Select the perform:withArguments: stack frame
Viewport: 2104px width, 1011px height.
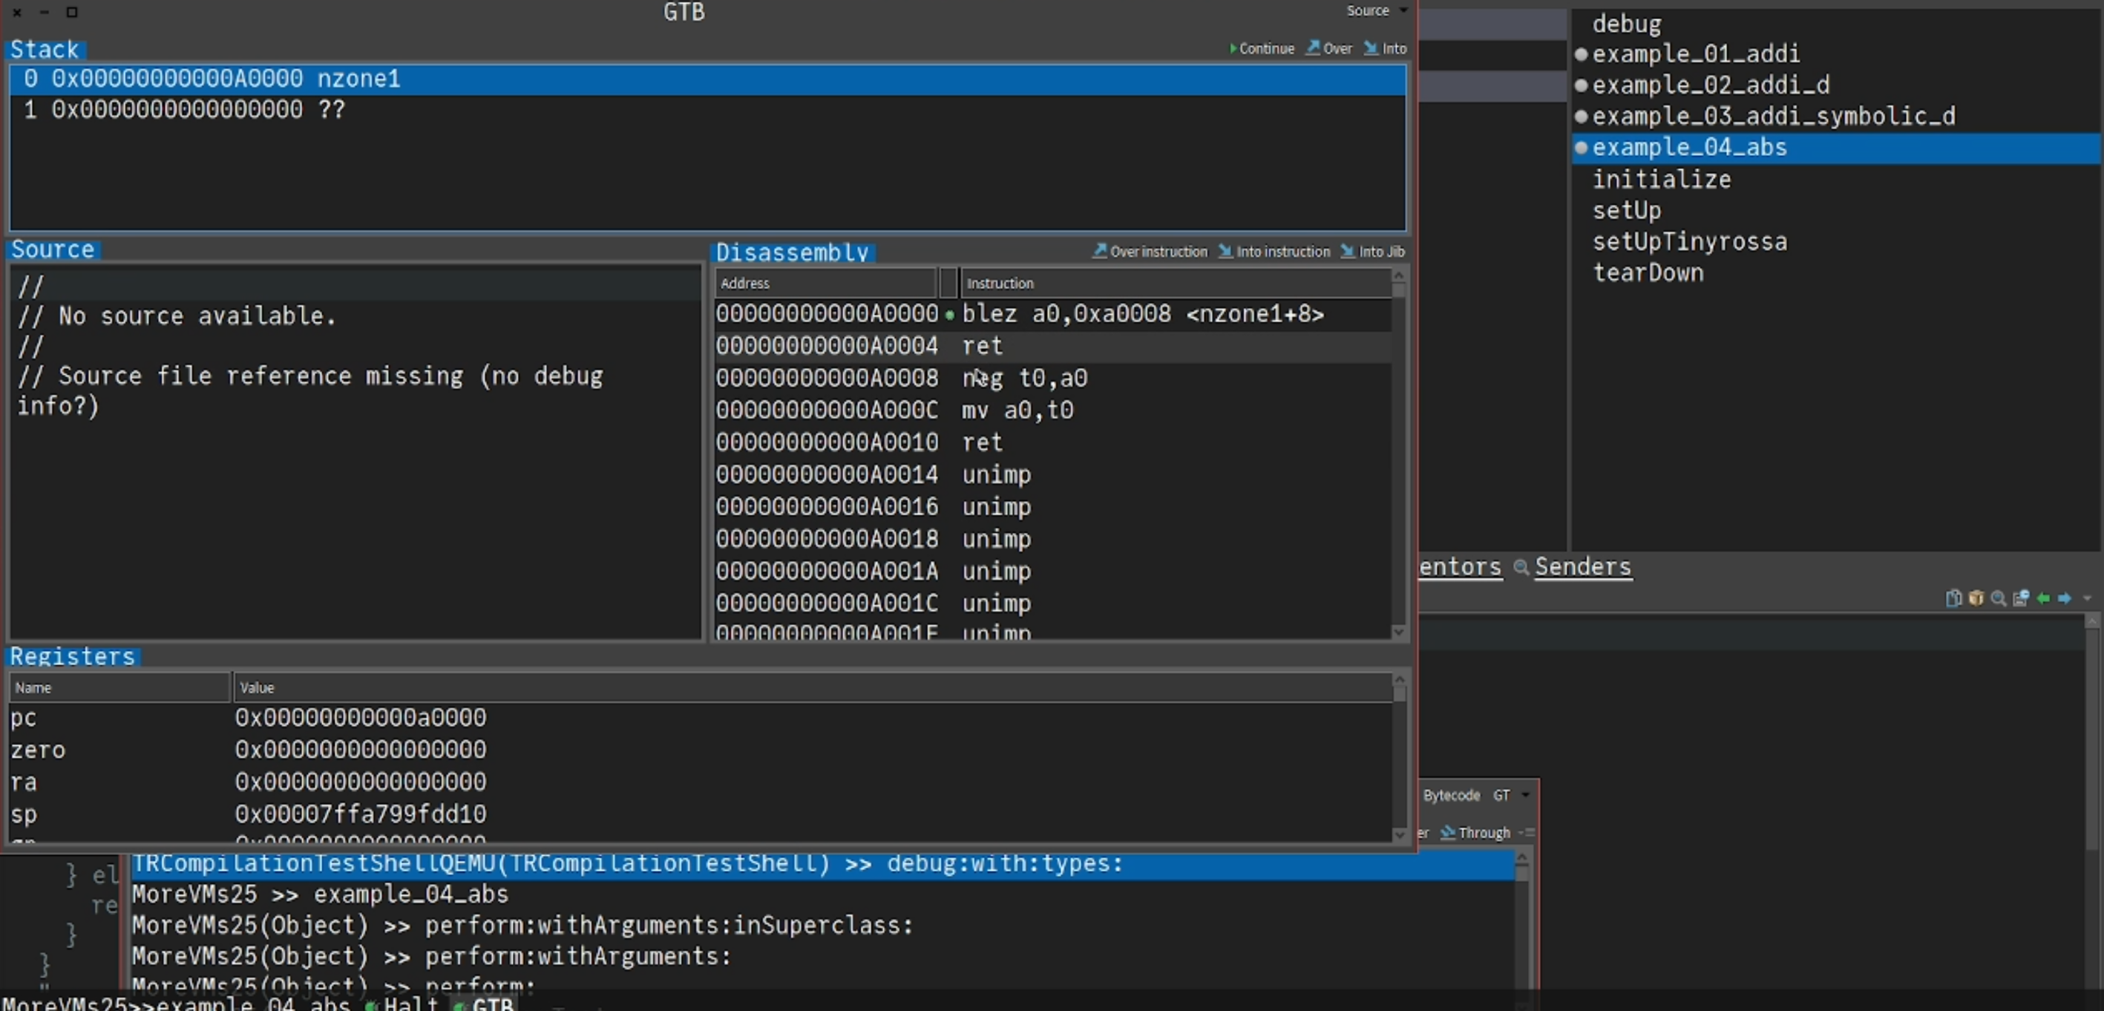point(822,957)
